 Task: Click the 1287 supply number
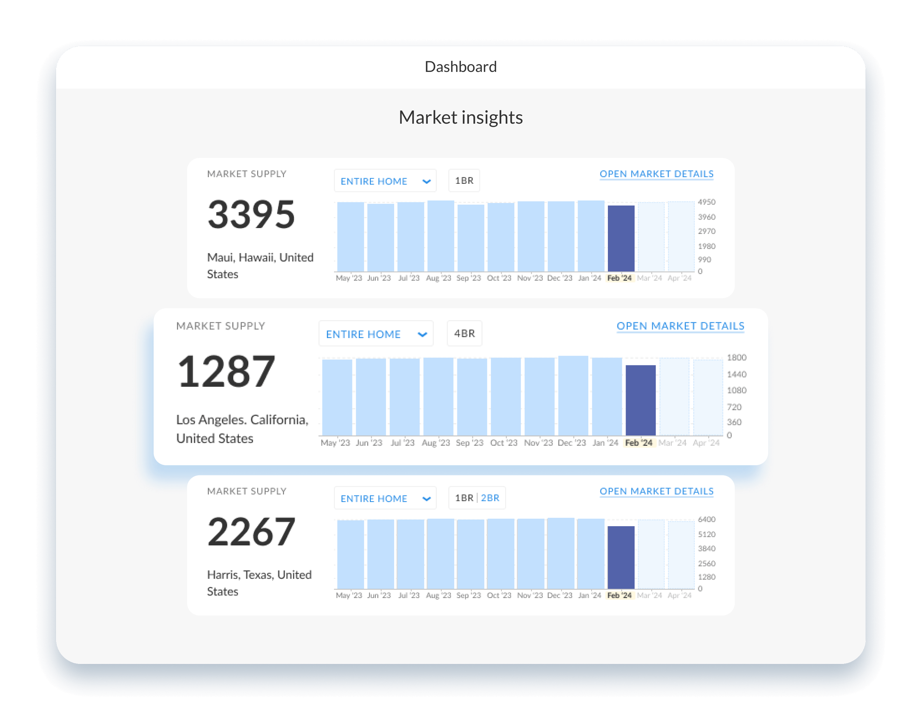coord(226,371)
